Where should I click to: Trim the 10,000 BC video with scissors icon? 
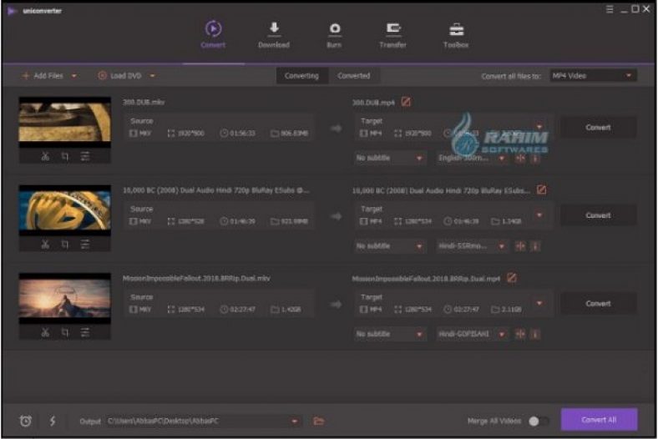point(45,245)
